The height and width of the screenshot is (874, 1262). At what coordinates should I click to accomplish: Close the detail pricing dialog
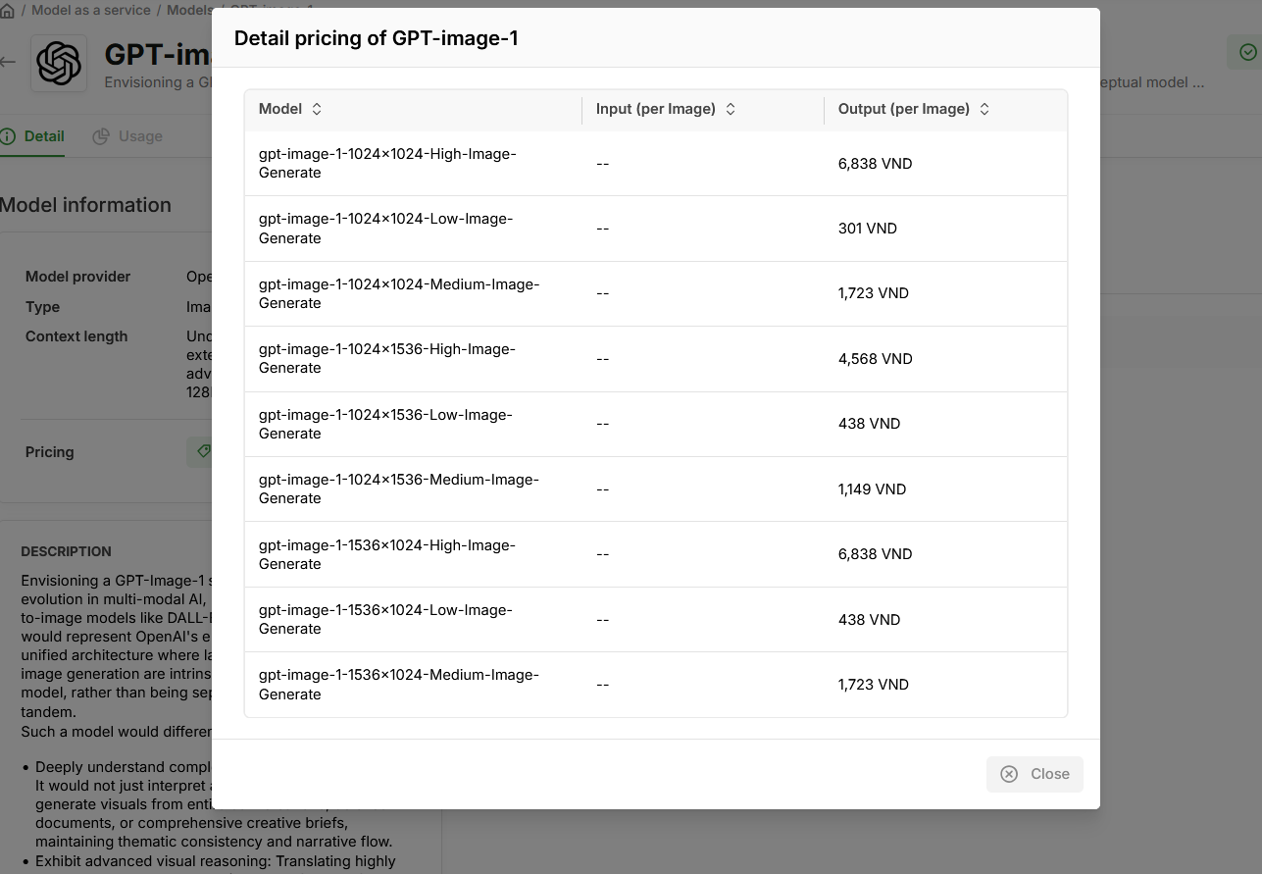pyautogui.click(x=1035, y=774)
